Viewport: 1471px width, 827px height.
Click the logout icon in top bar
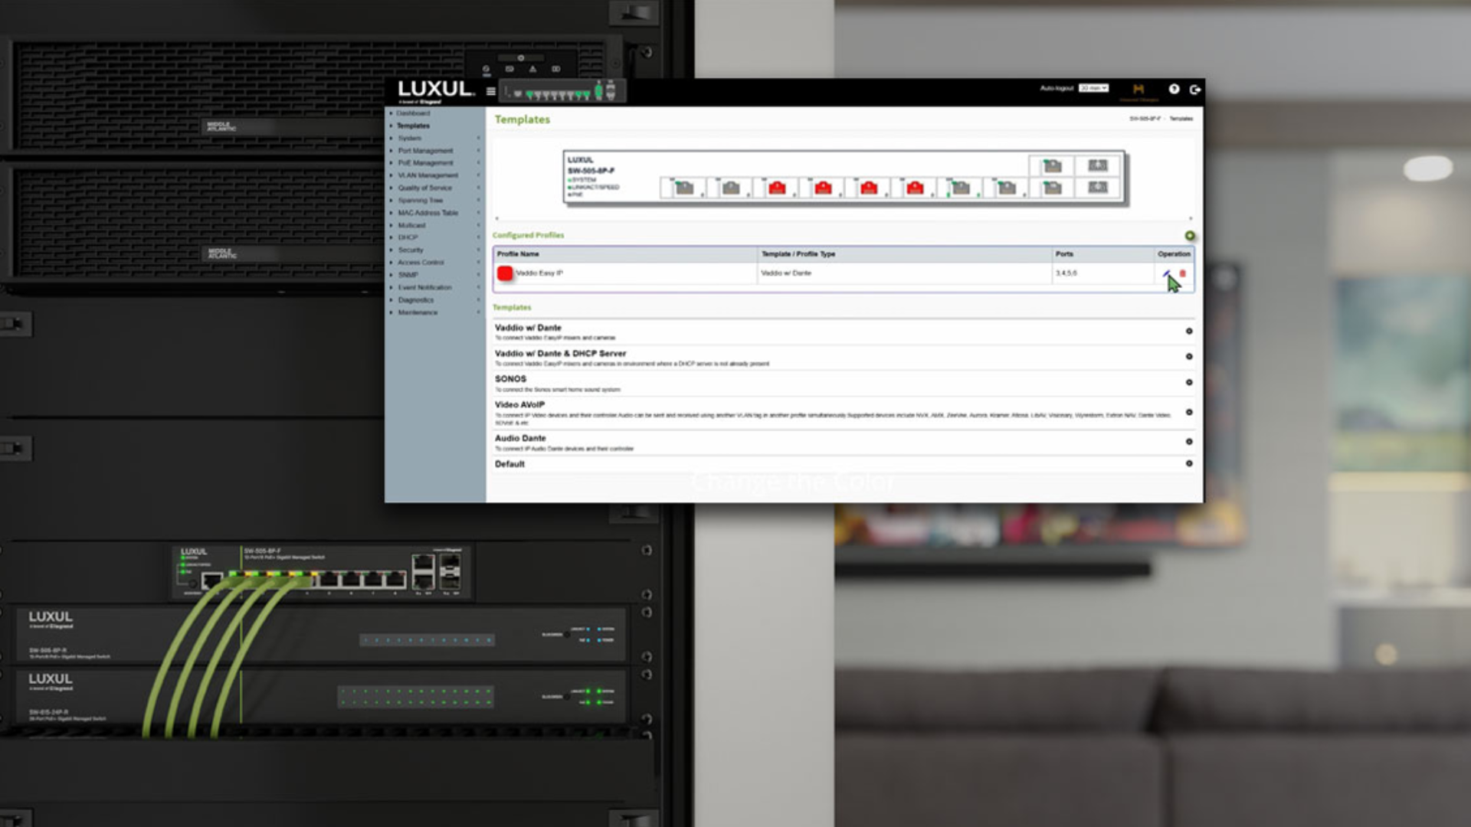1194,87
